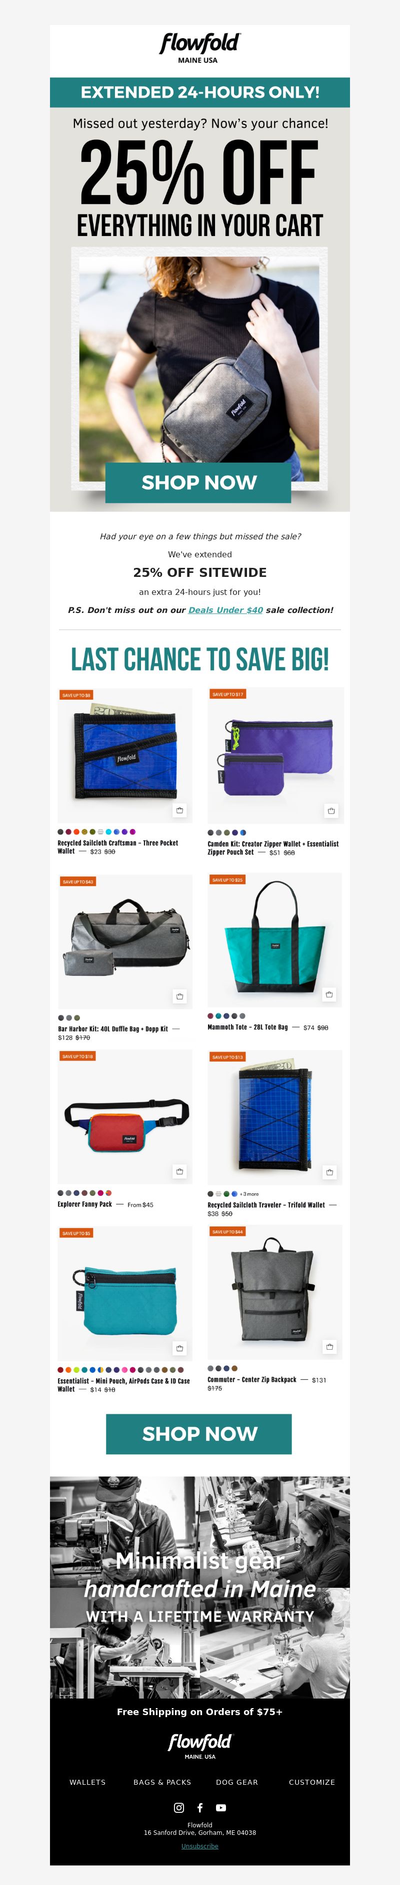Open the DOG GEAR footer item
The height and width of the screenshot is (1885, 400).
coord(237,1782)
